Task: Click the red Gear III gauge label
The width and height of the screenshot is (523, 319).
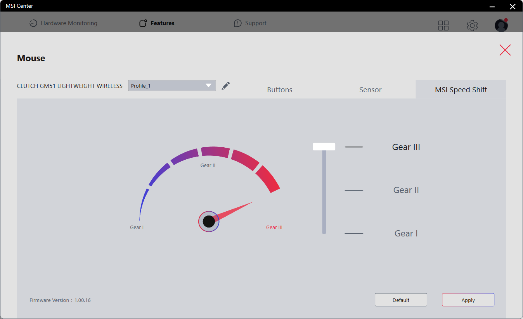Action: [274, 228]
